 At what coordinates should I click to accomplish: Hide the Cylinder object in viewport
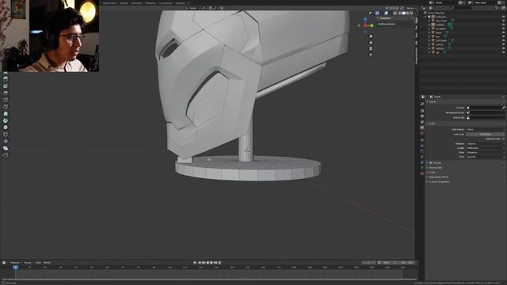(504, 25)
